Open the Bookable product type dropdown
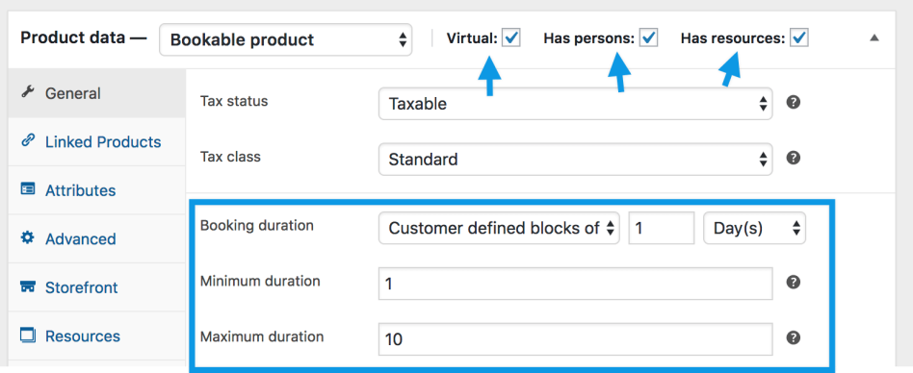Viewport: 913px width, 373px height. [285, 39]
